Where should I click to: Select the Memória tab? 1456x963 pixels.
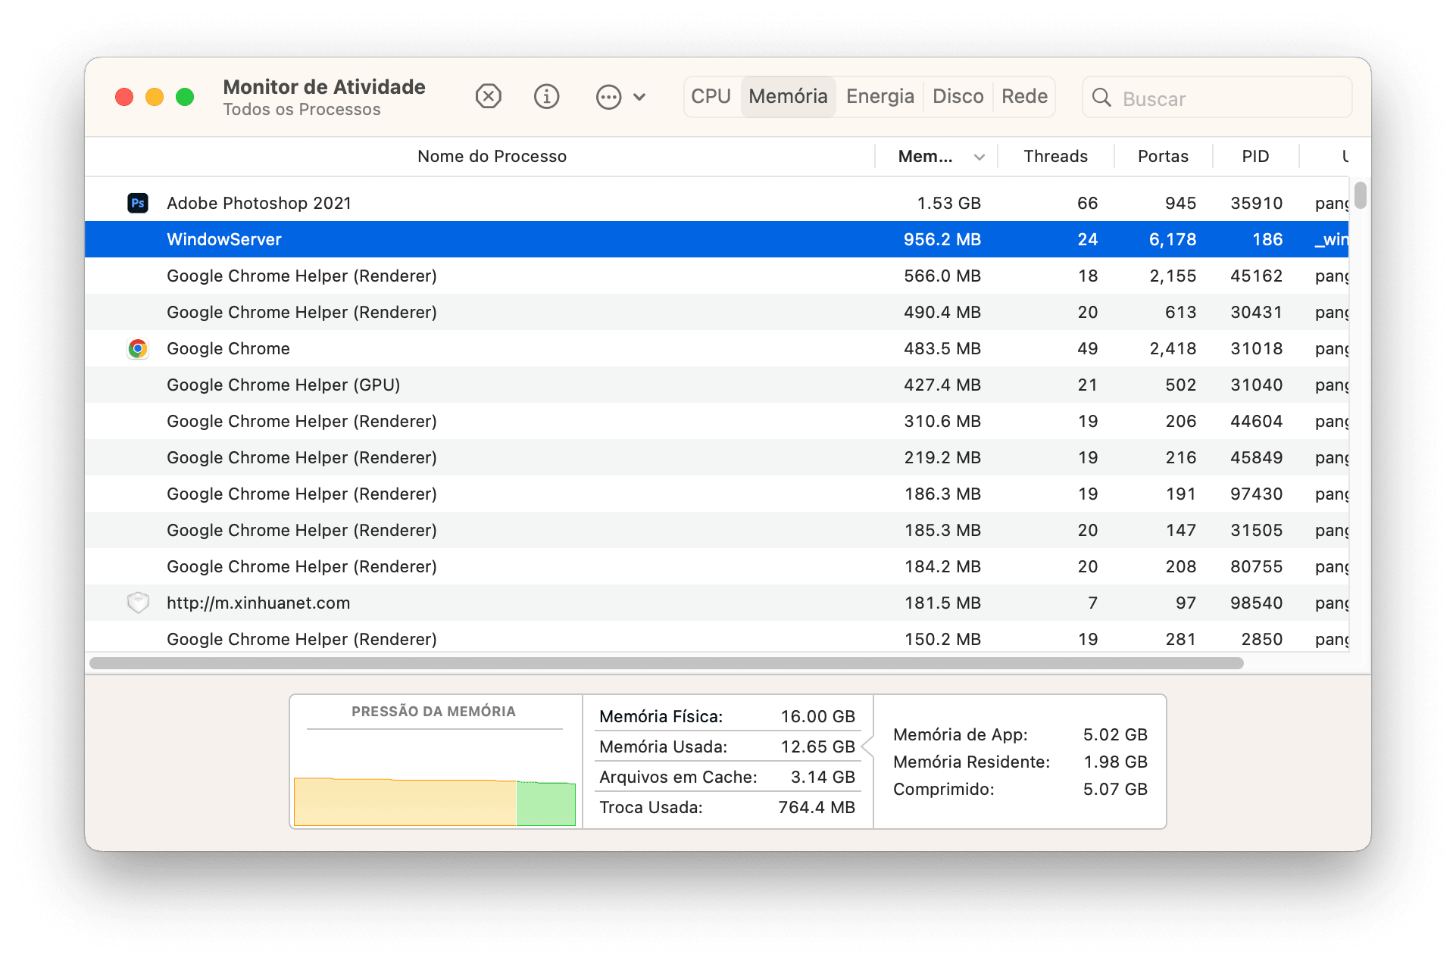[788, 97]
